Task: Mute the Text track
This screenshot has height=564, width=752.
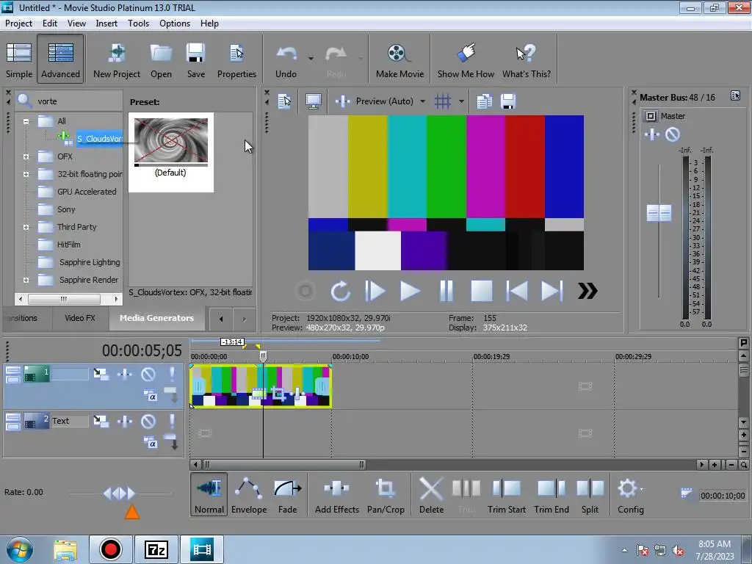Action: pos(148,421)
